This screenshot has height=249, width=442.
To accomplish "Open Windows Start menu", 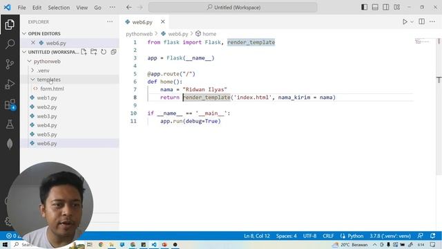I will pyautogui.click(x=5, y=244).
